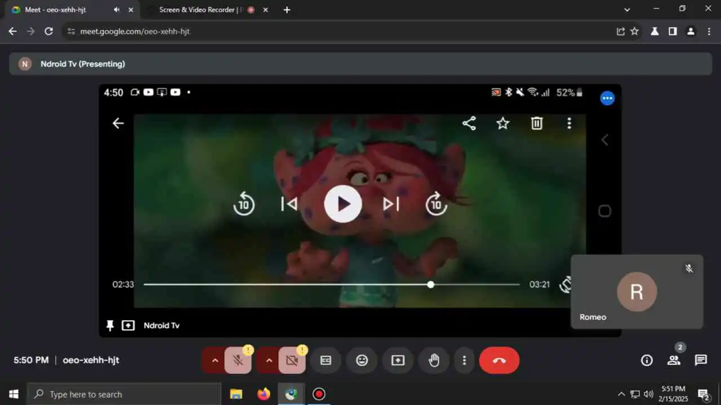Expand video settings arrow next to camera
Image resolution: width=721 pixels, height=405 pixels.
pos(269,361)
